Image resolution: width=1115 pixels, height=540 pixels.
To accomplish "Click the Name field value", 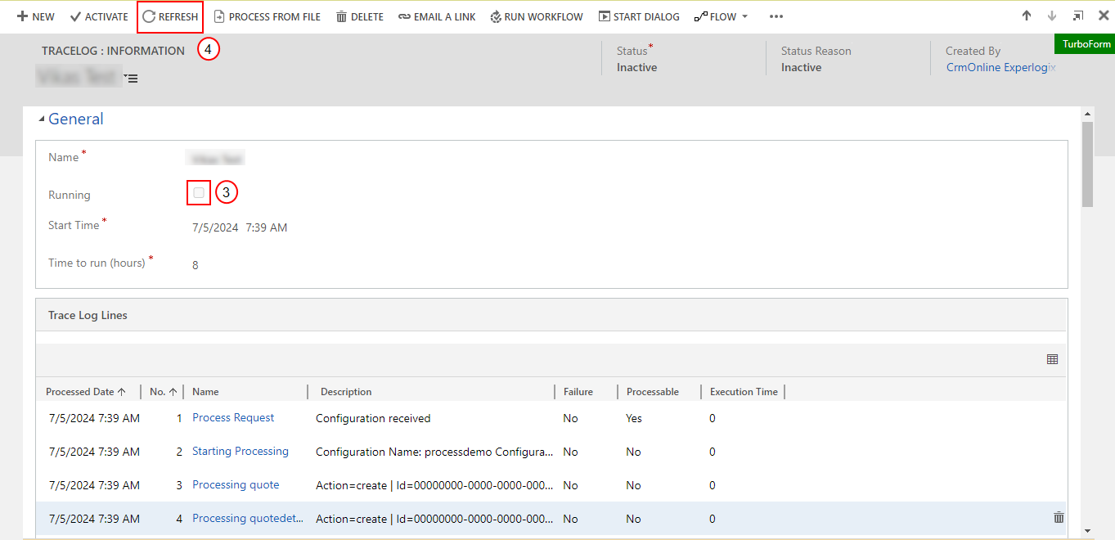I will coord(217,158).
